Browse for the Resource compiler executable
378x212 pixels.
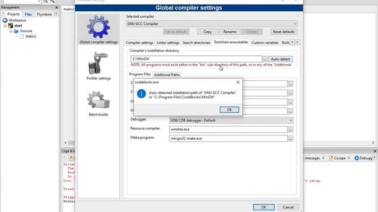(290, 130)
